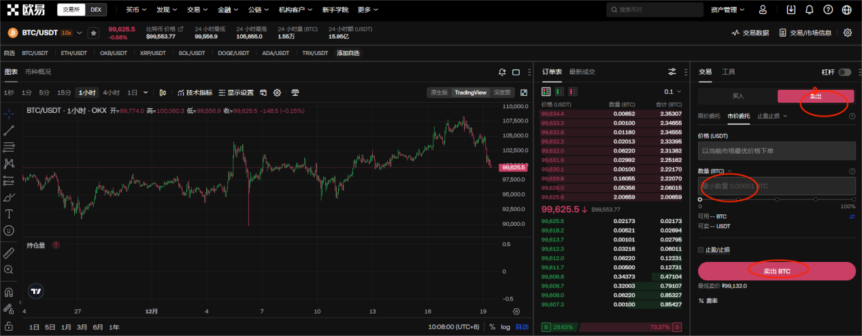The width and height of the screenshot is (862, 336).
Task: Select the text annotation tool
Action: pyautogui.click(x=9, y=214)
